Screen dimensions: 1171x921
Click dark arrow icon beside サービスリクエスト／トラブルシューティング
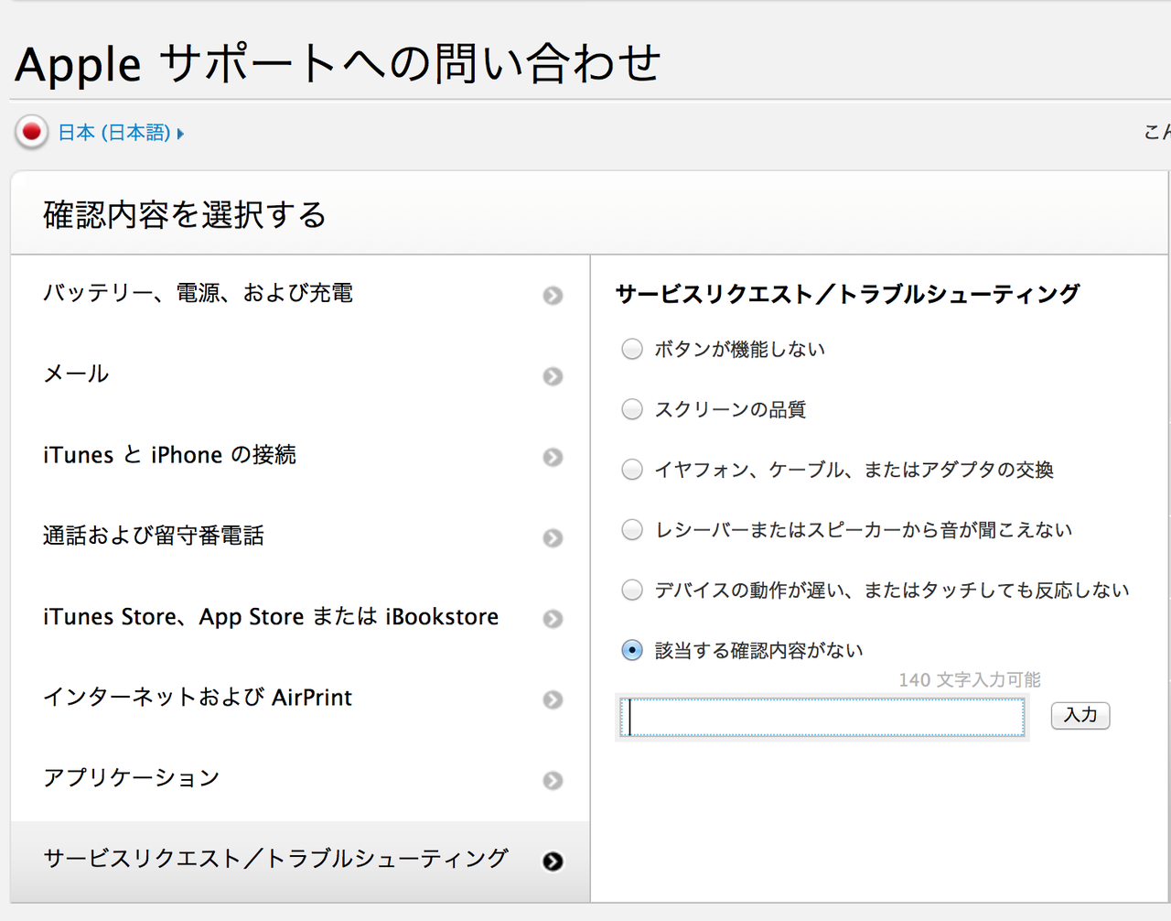click(553, 861)
